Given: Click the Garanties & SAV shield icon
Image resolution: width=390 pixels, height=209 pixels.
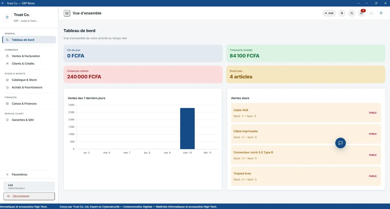Looking at the screenshot, I should point(7,120).
